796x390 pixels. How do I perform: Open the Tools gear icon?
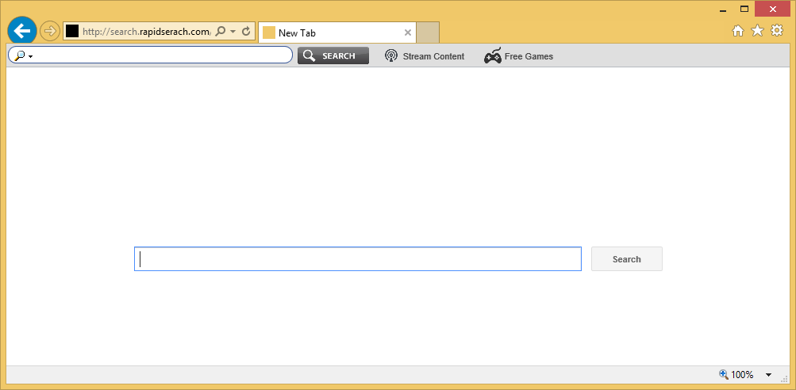click(777, 30)
